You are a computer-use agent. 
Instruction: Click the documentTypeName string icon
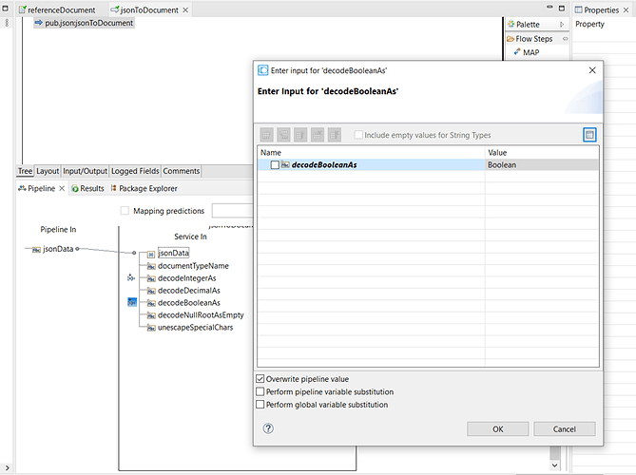pos(151,267)
